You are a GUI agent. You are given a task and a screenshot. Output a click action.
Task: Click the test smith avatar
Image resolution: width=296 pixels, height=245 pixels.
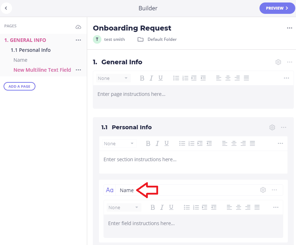point(97,39)
